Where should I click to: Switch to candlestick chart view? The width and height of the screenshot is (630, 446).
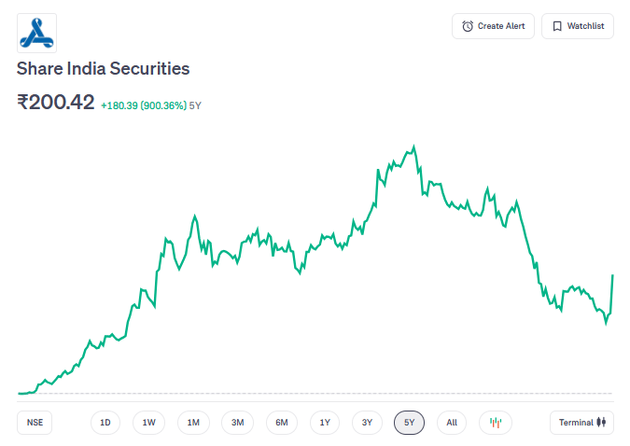click(x=496, y=423)
